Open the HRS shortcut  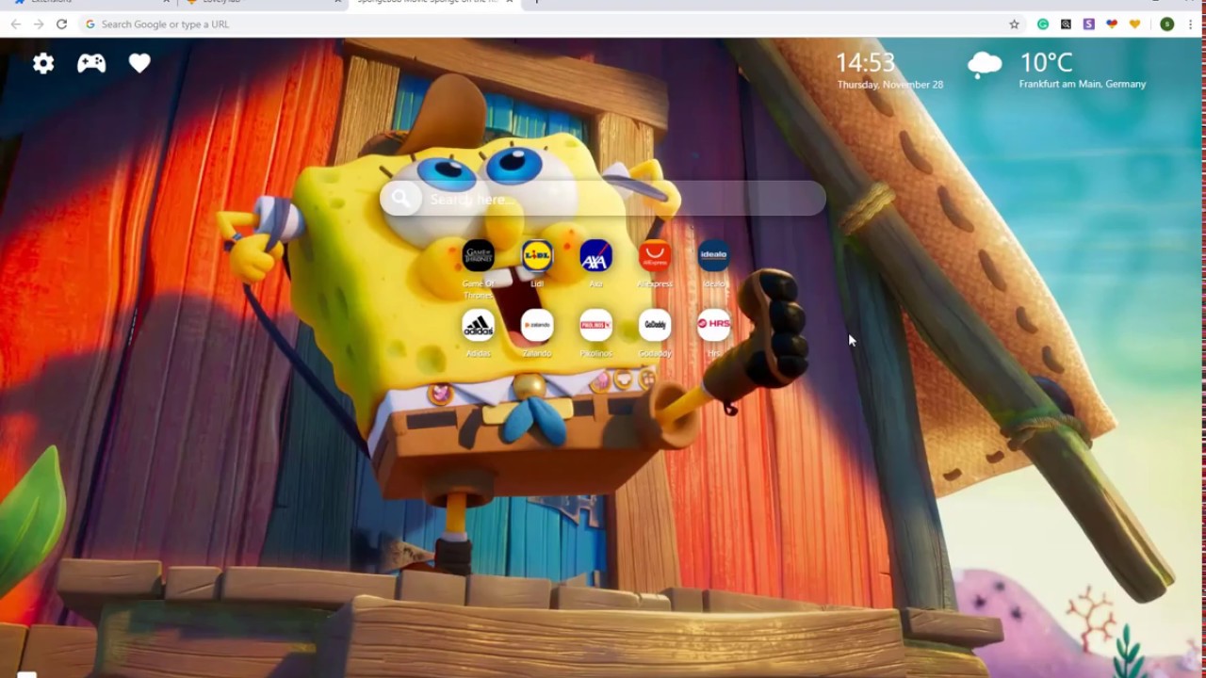click(x=713, y=325)
